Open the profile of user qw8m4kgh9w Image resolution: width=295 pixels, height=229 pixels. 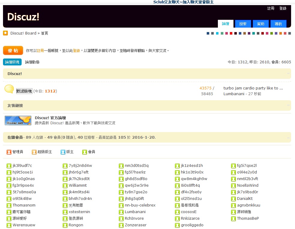[194, 179]
